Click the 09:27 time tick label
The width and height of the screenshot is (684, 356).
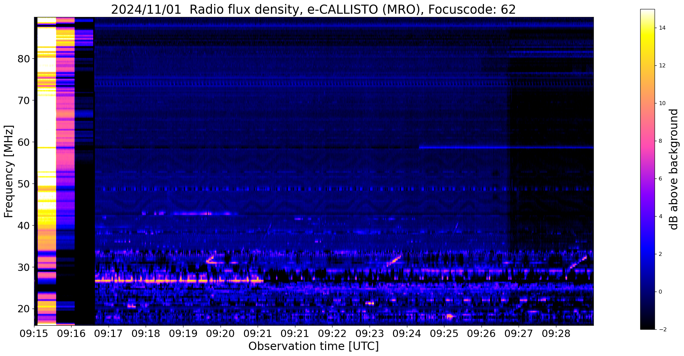point(519,334)
